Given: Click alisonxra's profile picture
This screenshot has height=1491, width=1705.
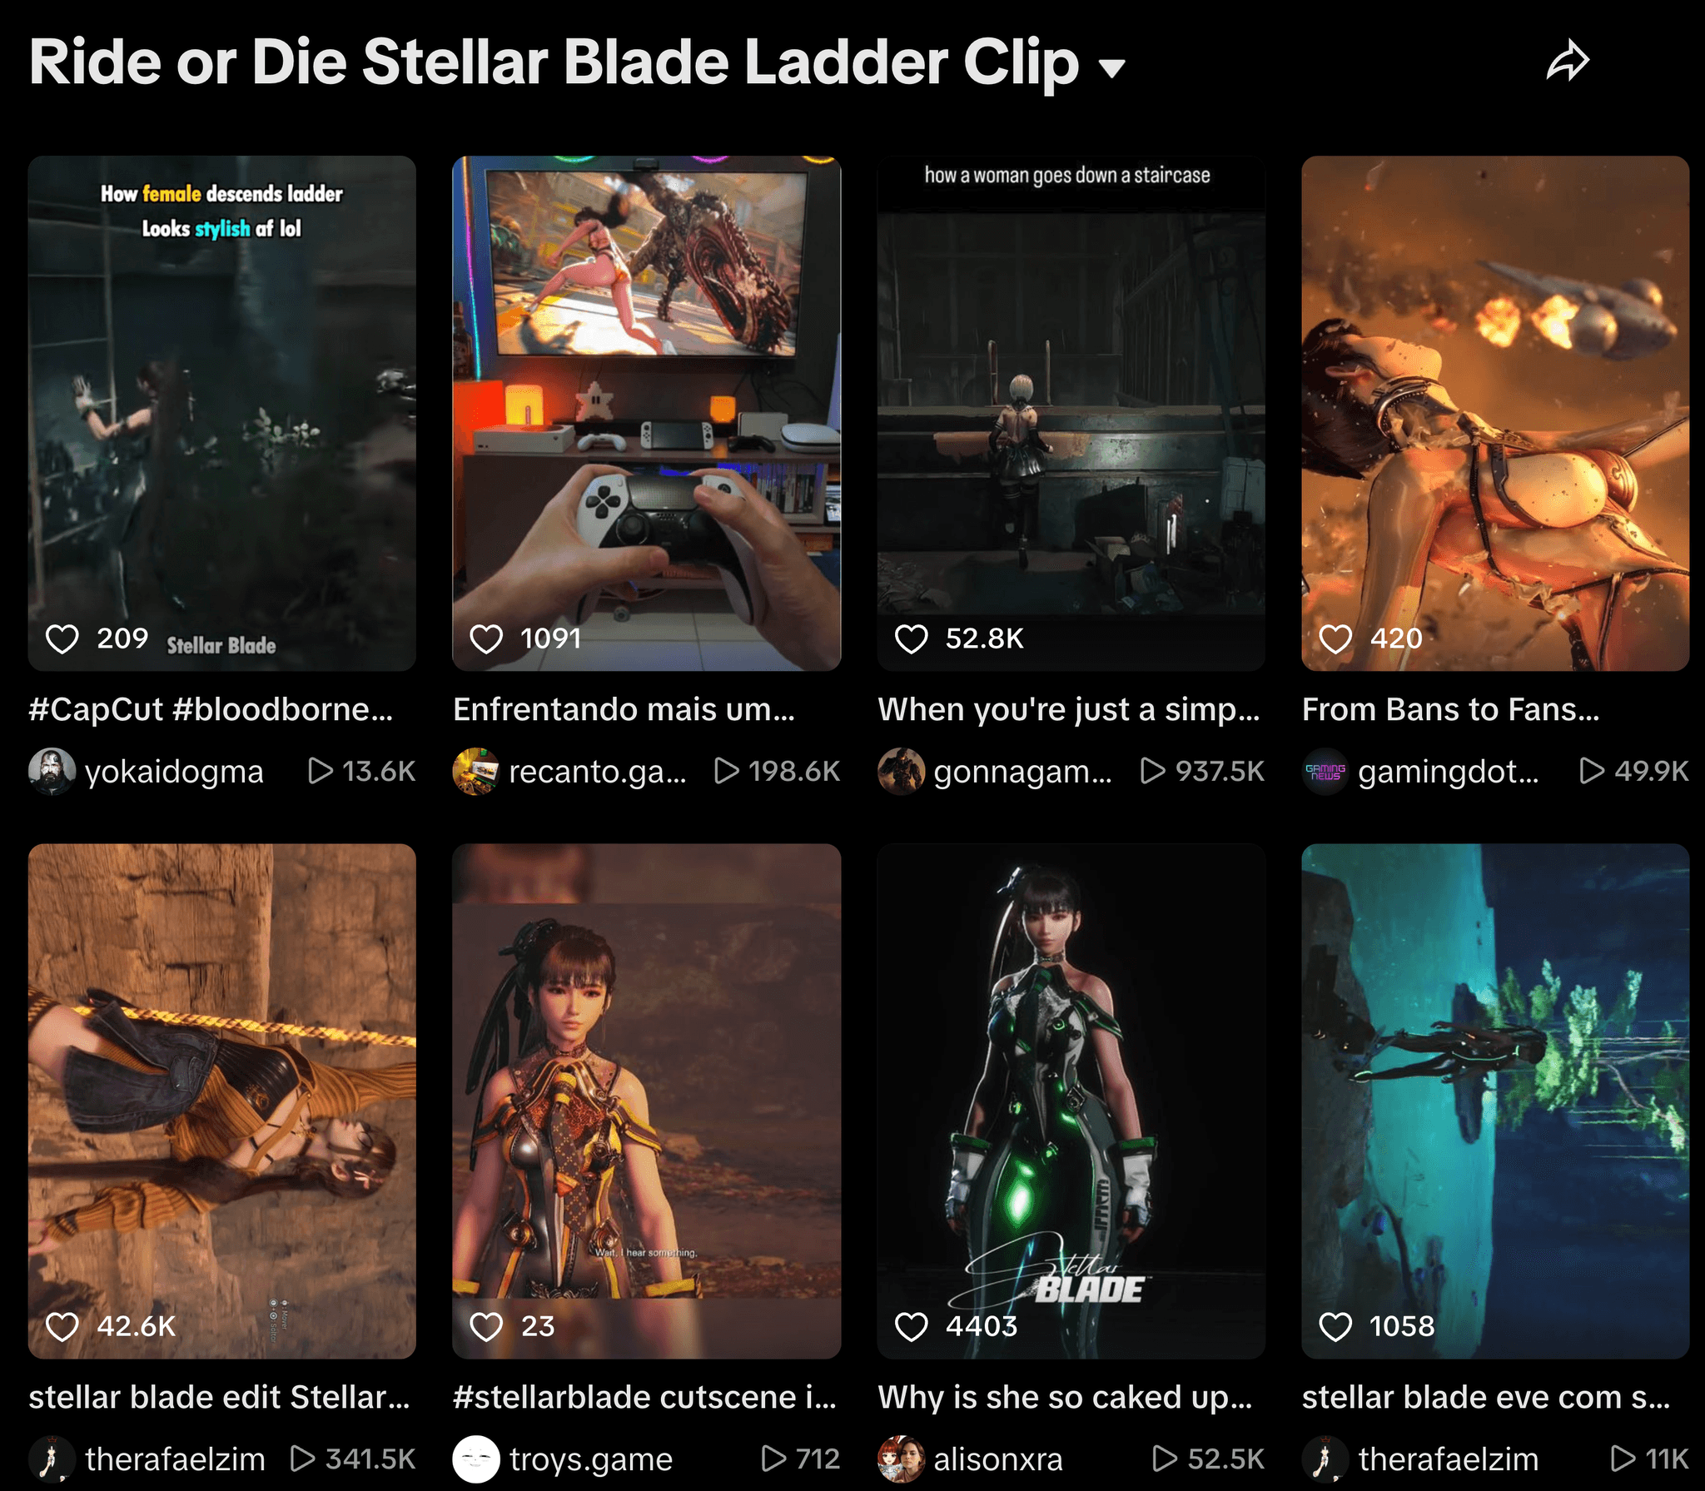Looking at the screenshot, I should pos(901,1459).
